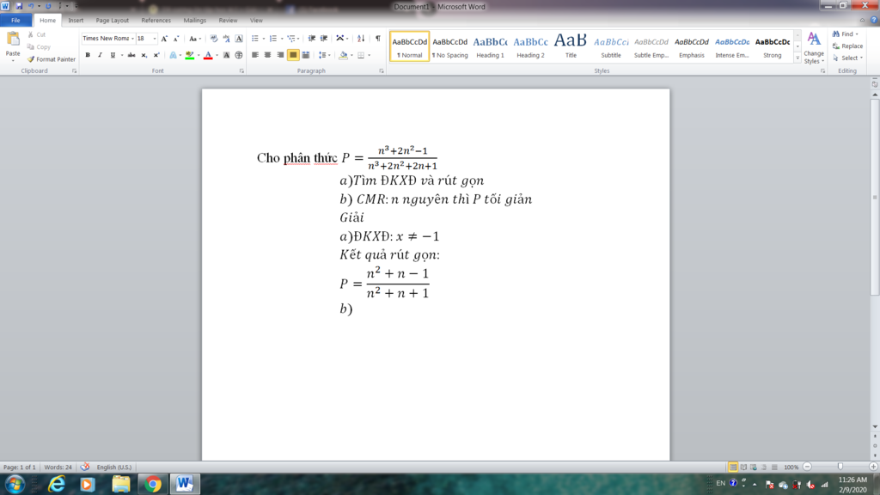The image size is (880, 495).
Task: Click the red font color button
Action: (208, 55)
